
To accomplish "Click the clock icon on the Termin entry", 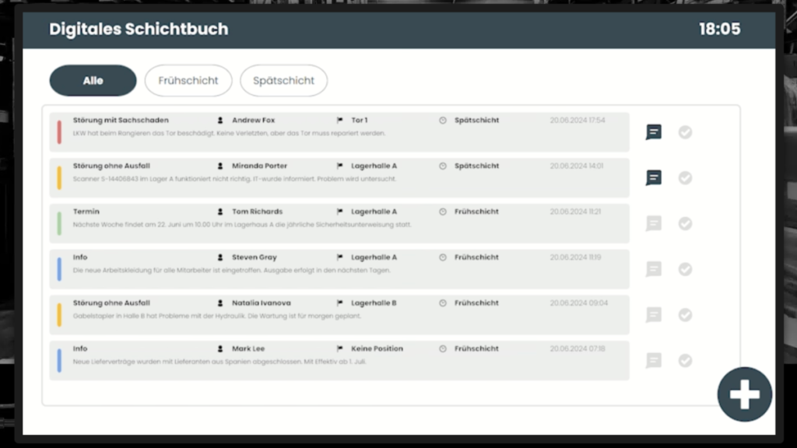I will (x=444, y=211).
